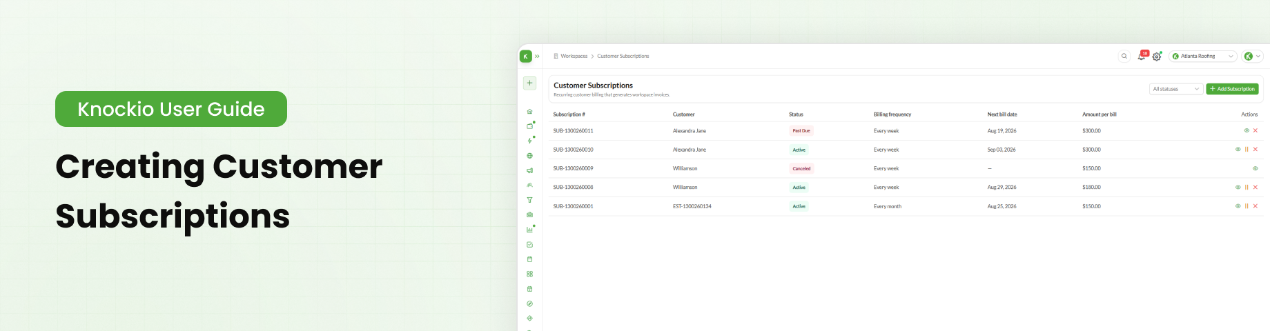The width and height of the screenshot is (1270, 331).
Task: Click amount $180.00
Action: (1091, 188)
